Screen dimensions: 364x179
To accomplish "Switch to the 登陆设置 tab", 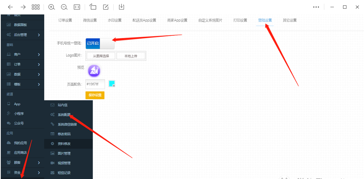I will [265, 20].
